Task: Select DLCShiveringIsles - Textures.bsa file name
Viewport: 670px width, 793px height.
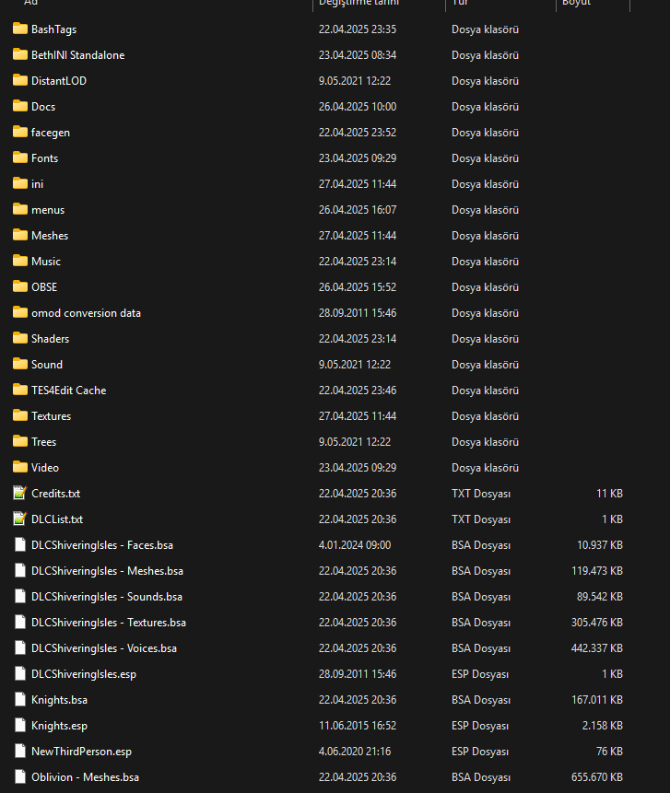Action: (109, 623)
